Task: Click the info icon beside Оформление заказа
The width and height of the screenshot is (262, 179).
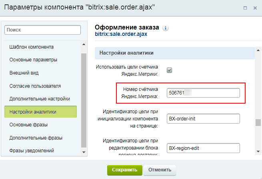Action: click(166, 28)
